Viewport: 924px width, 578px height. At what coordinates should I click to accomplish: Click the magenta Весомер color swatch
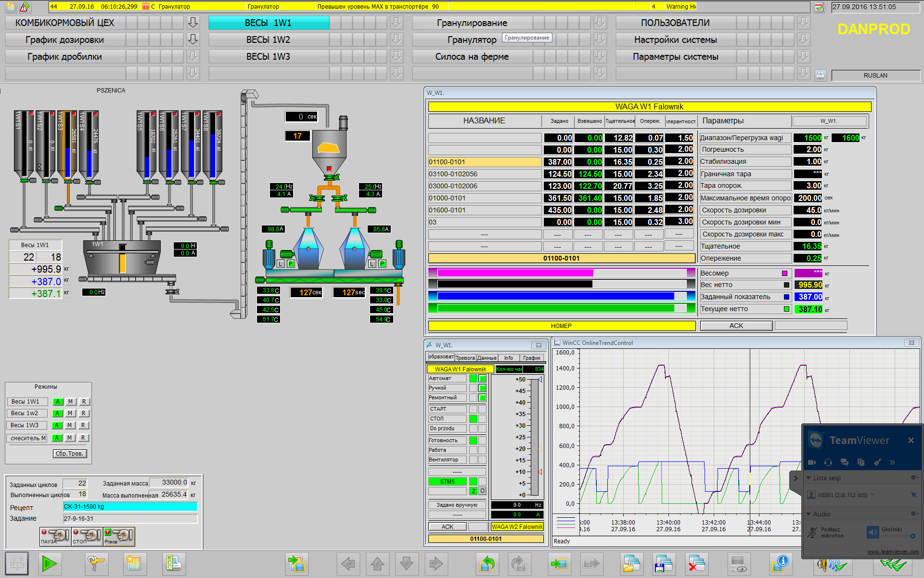coord(785,274)
